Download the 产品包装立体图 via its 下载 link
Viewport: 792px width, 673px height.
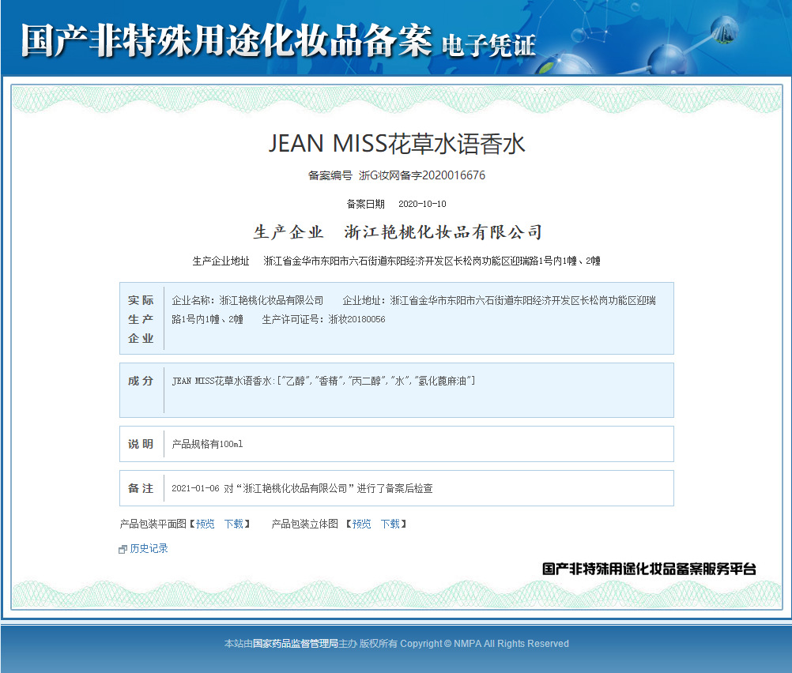pyautogui.click(x=390, y=524)
